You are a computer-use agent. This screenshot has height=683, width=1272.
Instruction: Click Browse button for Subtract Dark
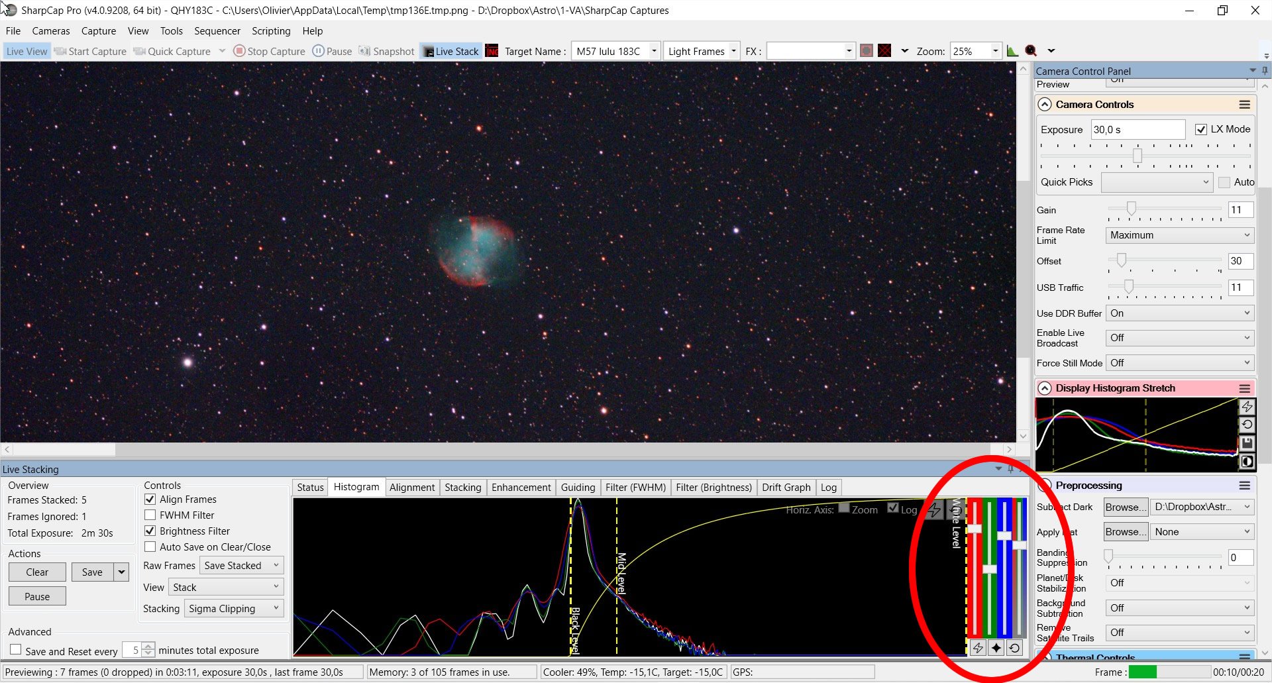(1125, 507)
